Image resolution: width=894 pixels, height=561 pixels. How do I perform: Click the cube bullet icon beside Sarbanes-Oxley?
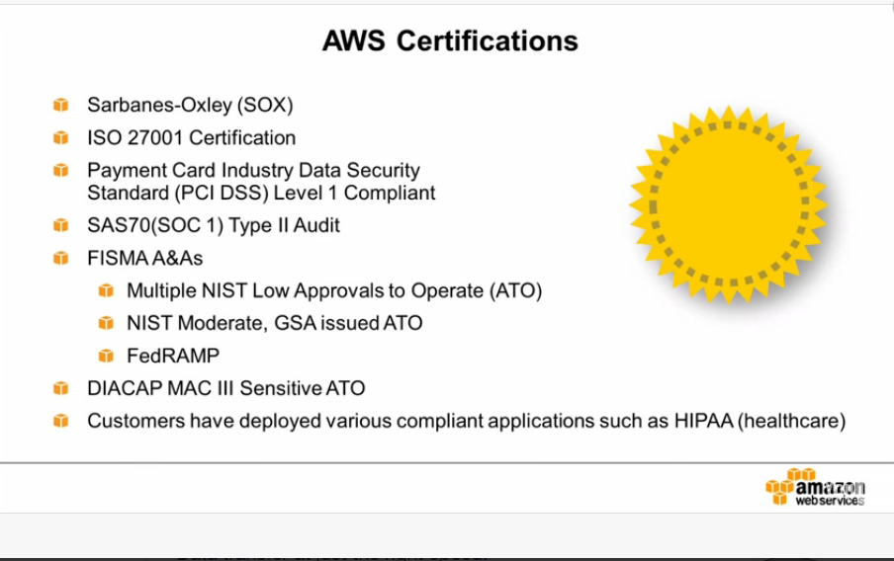tap(61, 105)
